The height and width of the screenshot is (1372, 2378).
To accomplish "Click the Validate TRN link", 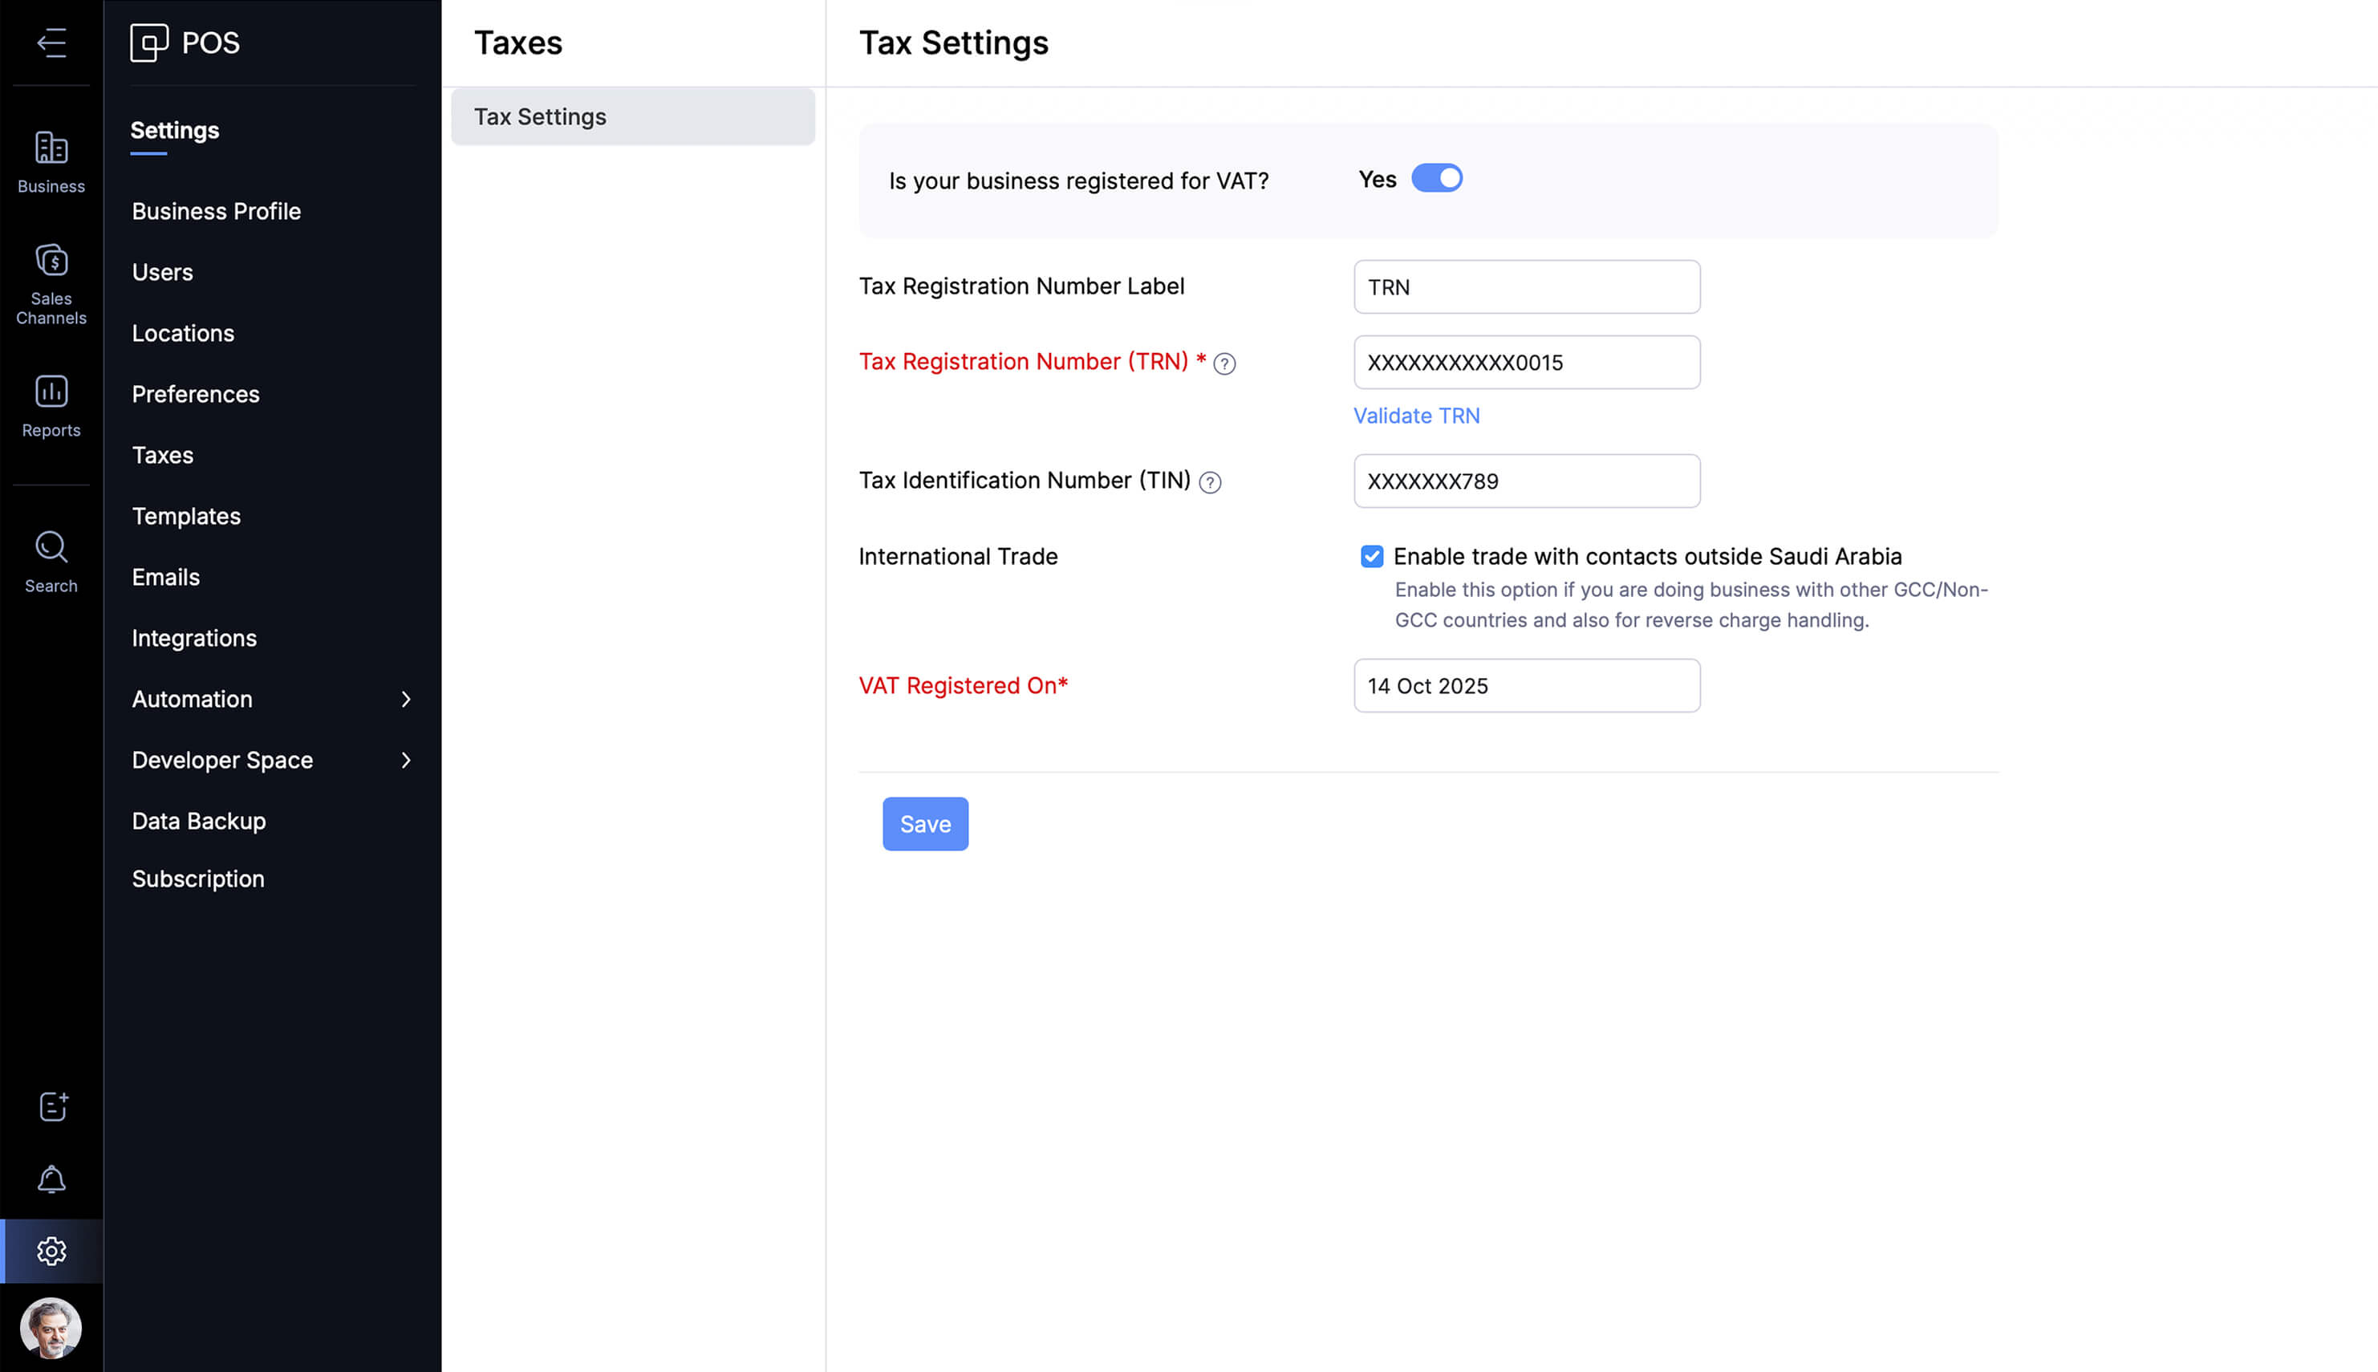I will 1416,416.
